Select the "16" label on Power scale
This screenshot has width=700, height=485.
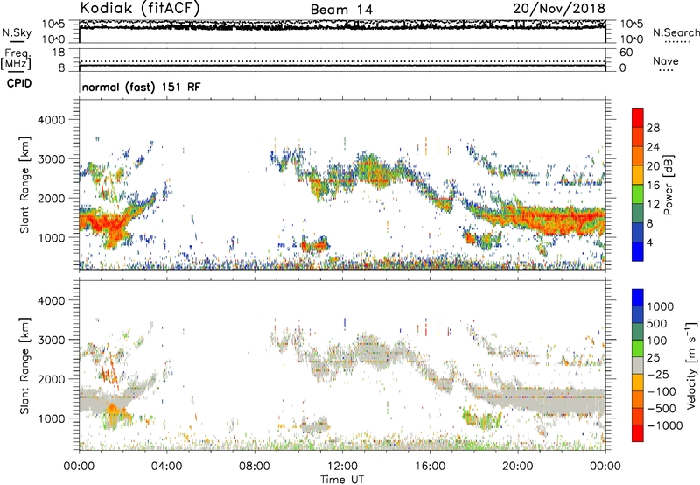[x=653, y=186]
